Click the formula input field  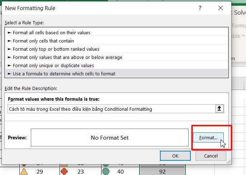pyautogui.click(x=112, y=109)
